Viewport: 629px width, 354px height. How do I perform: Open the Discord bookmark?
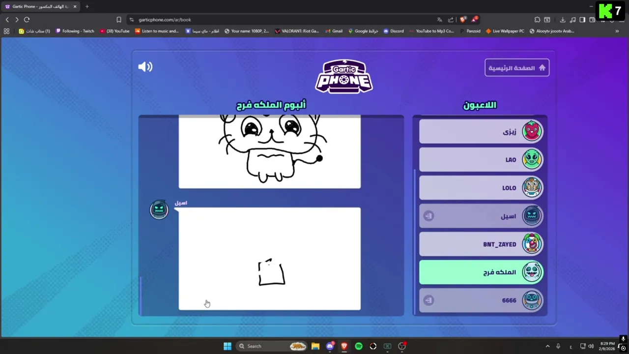(393, 31)
